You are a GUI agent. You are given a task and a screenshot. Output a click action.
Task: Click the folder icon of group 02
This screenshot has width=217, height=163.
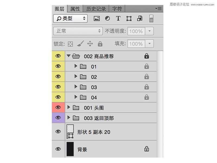pos(83,77)
